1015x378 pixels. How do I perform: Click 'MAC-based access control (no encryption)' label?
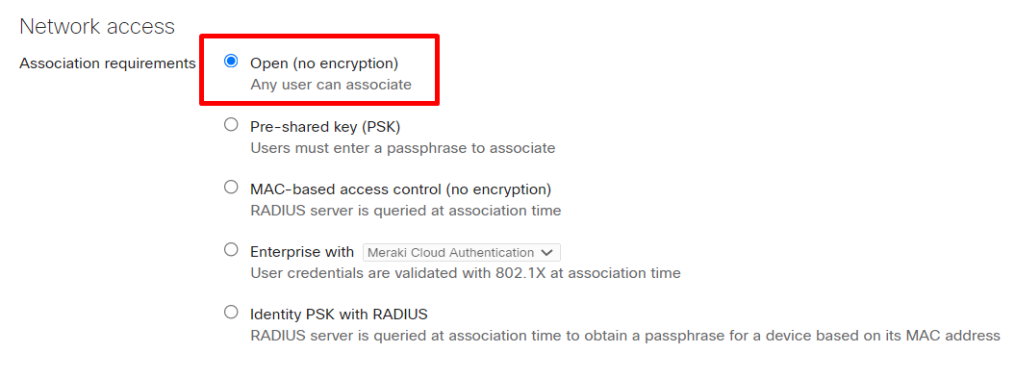pyautogui.click(x=400, y=189)
